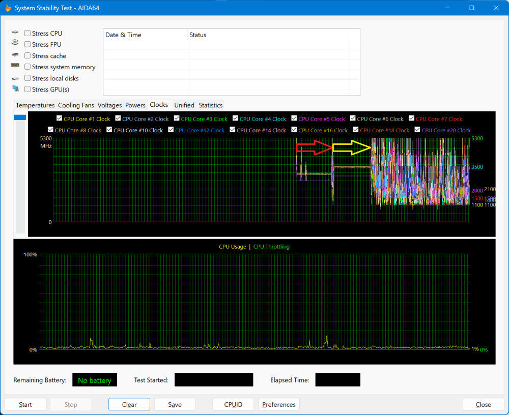Uncheck CPU Core #2 Clock
Screen dimensions: 509x415
click(x=118, y=118)
